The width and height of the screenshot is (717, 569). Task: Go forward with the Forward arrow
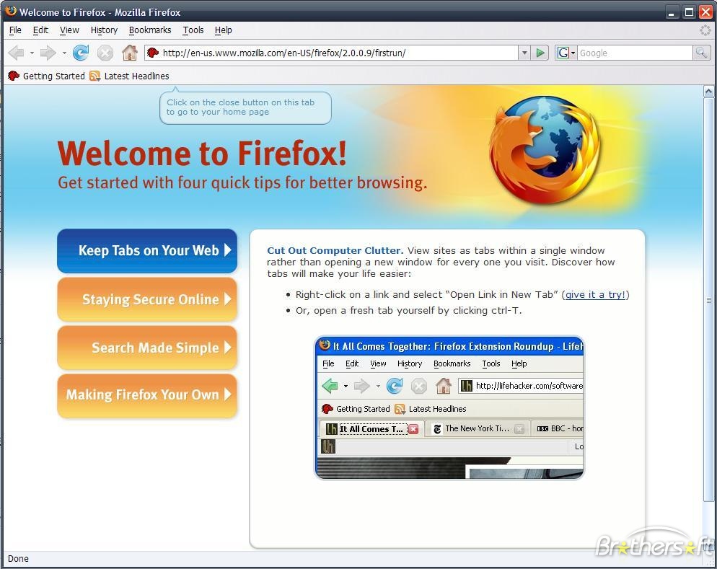48,53
